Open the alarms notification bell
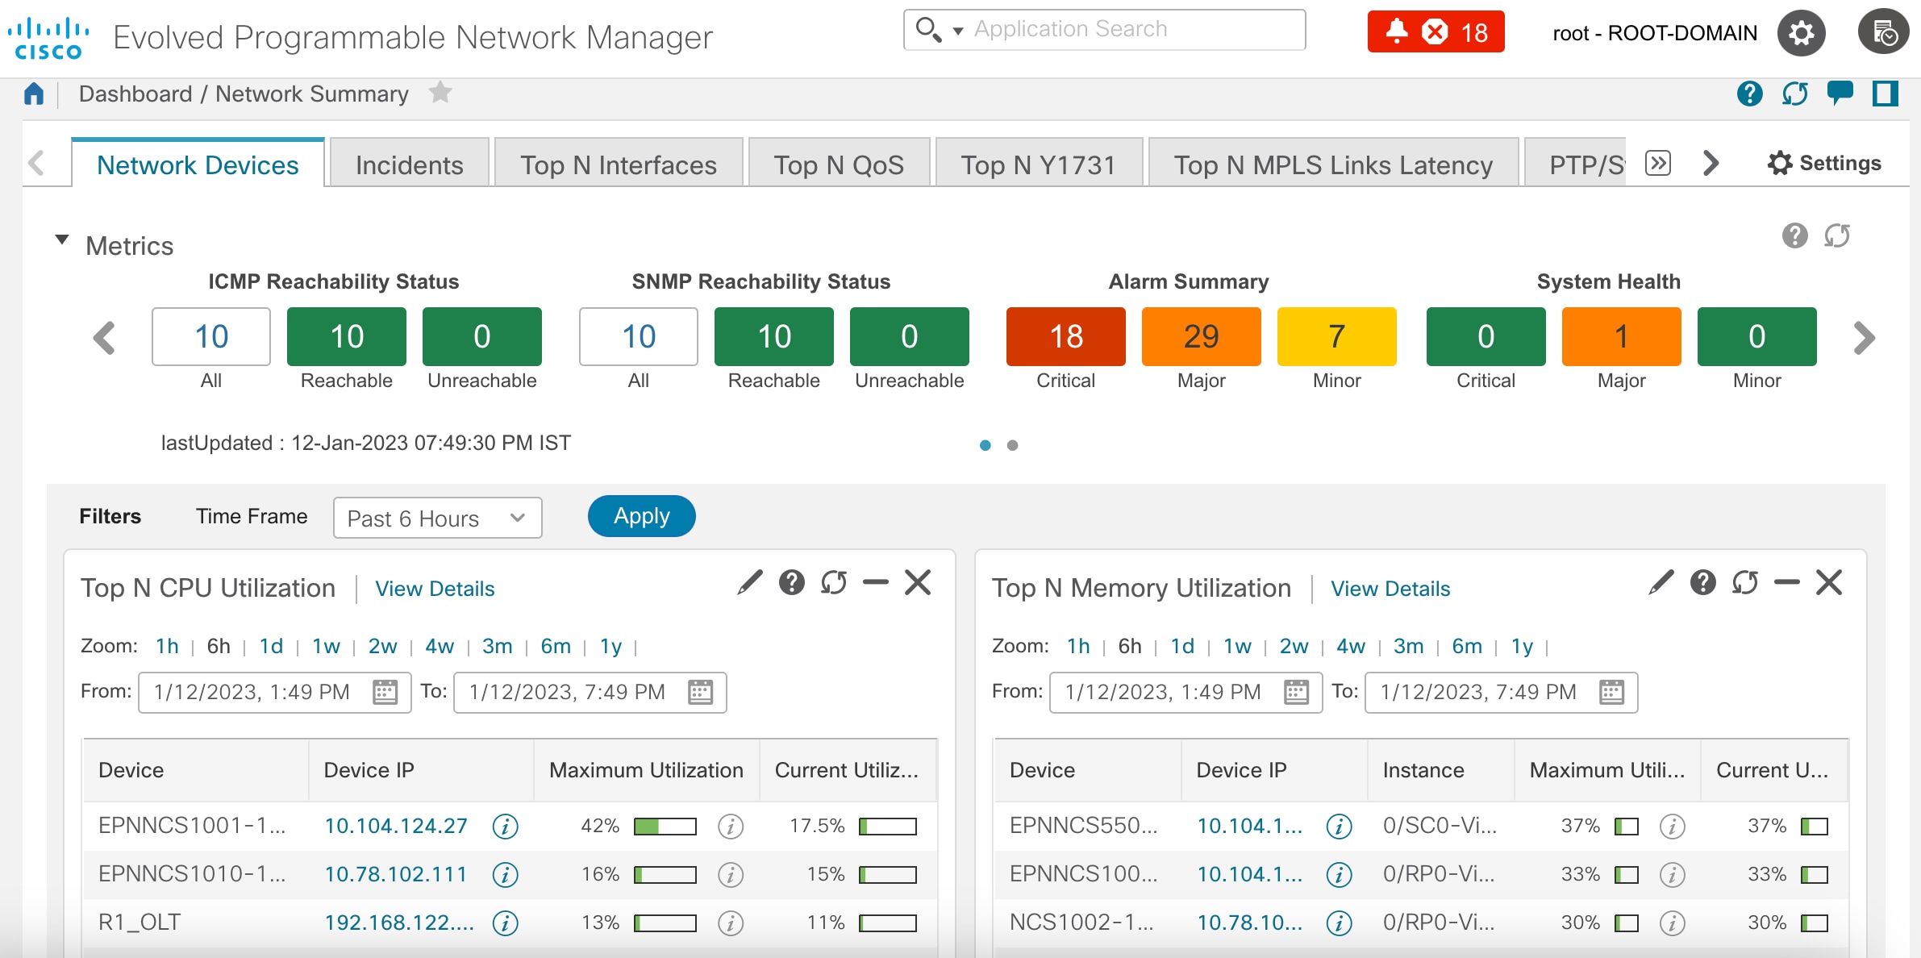The image size is (1921, 958). (1397, 31)
